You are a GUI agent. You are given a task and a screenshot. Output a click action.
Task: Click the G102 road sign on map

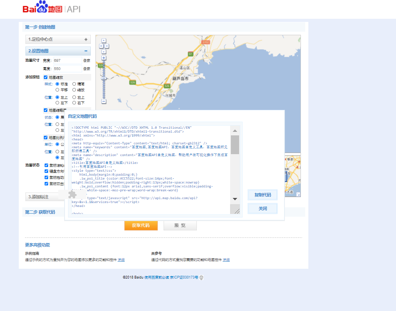[x=206, y=42]
